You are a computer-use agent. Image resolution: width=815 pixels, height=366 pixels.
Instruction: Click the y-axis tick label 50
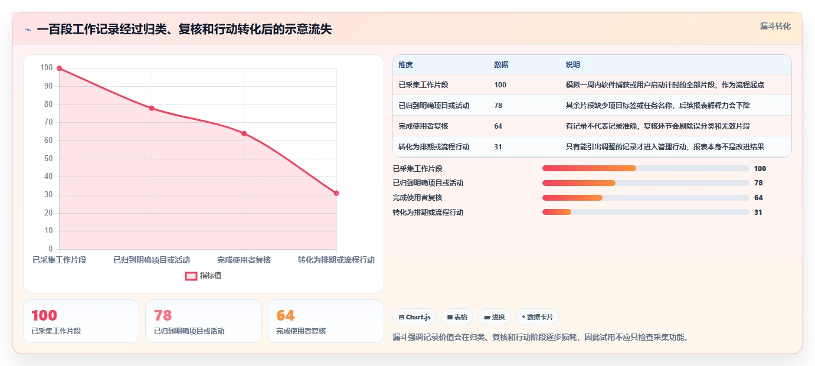[x=48, y=159]
